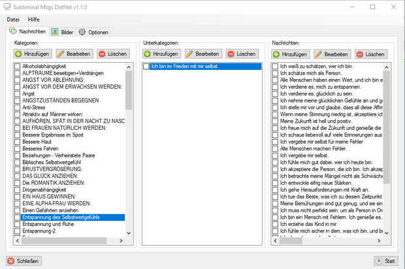Select 'Ich verdiene es, glücklich zu sein.'
The height and width of the screenshot is (269, 405).
click(x=316, y=94)
